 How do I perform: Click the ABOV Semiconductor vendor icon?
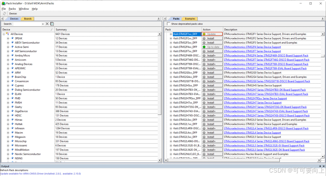(x=12, y=43)
